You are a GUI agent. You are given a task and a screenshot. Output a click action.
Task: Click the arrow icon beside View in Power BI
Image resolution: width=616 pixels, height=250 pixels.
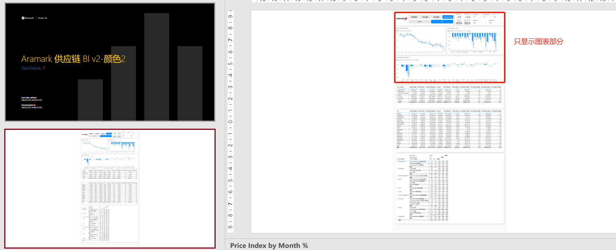(x=44, y=68)
